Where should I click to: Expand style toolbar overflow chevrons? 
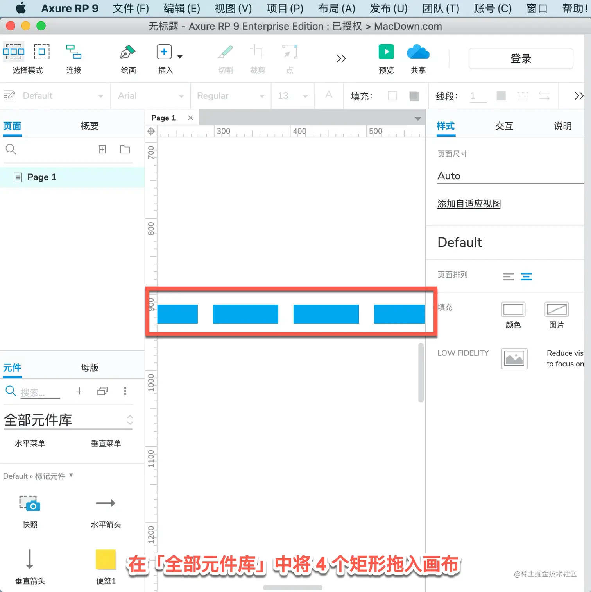[579, 96]
